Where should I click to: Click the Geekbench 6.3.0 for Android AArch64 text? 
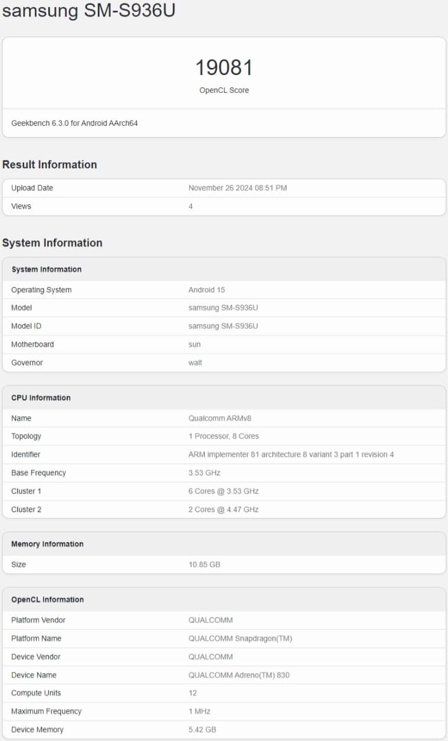[74, 123]
